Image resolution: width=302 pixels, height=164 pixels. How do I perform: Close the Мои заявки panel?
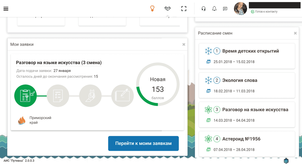tap(184, 45)
